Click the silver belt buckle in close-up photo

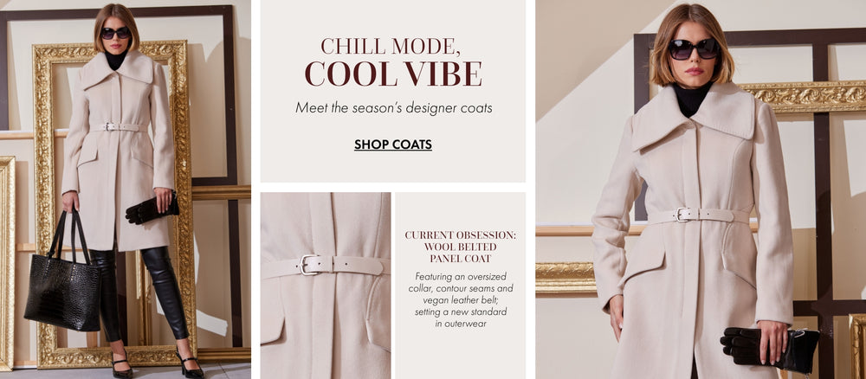[310, 264]
